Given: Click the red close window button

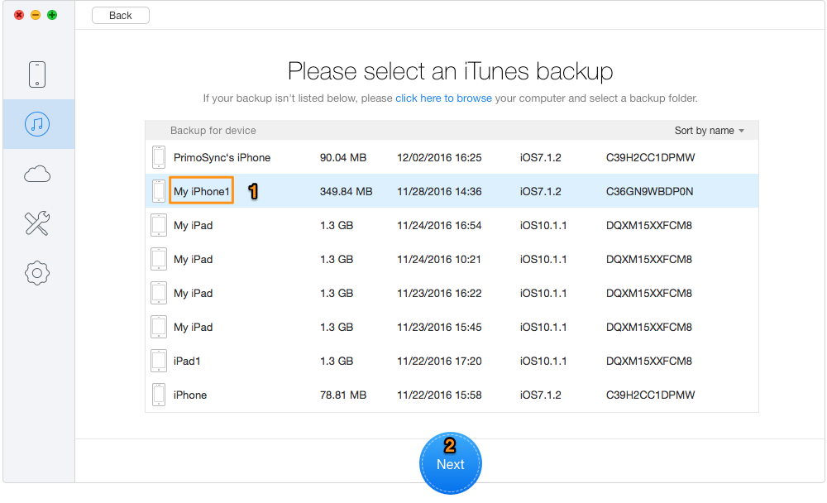Looking at the screenshot, I should [x=19, y=15].
